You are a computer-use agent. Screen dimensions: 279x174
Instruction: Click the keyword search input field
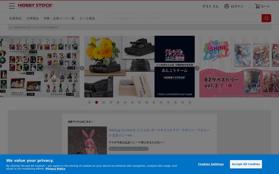tap(184, 18)
